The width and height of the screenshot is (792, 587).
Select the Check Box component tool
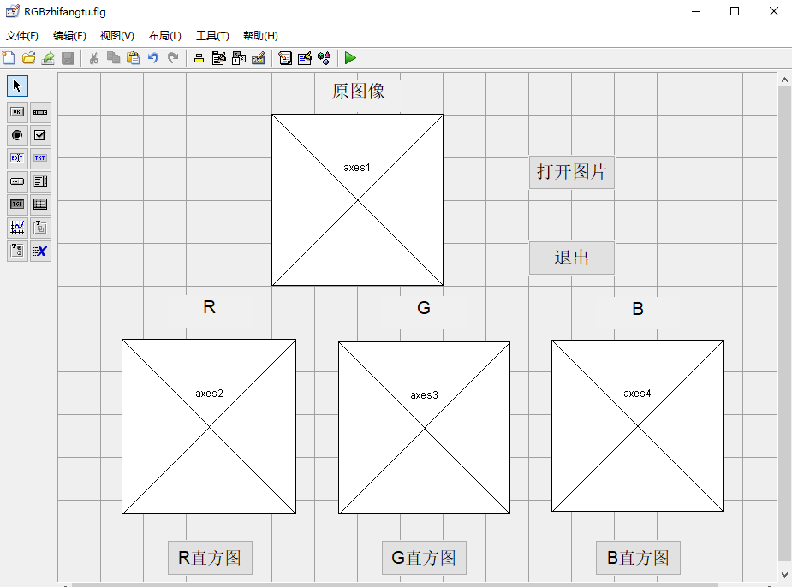[39, 135]
